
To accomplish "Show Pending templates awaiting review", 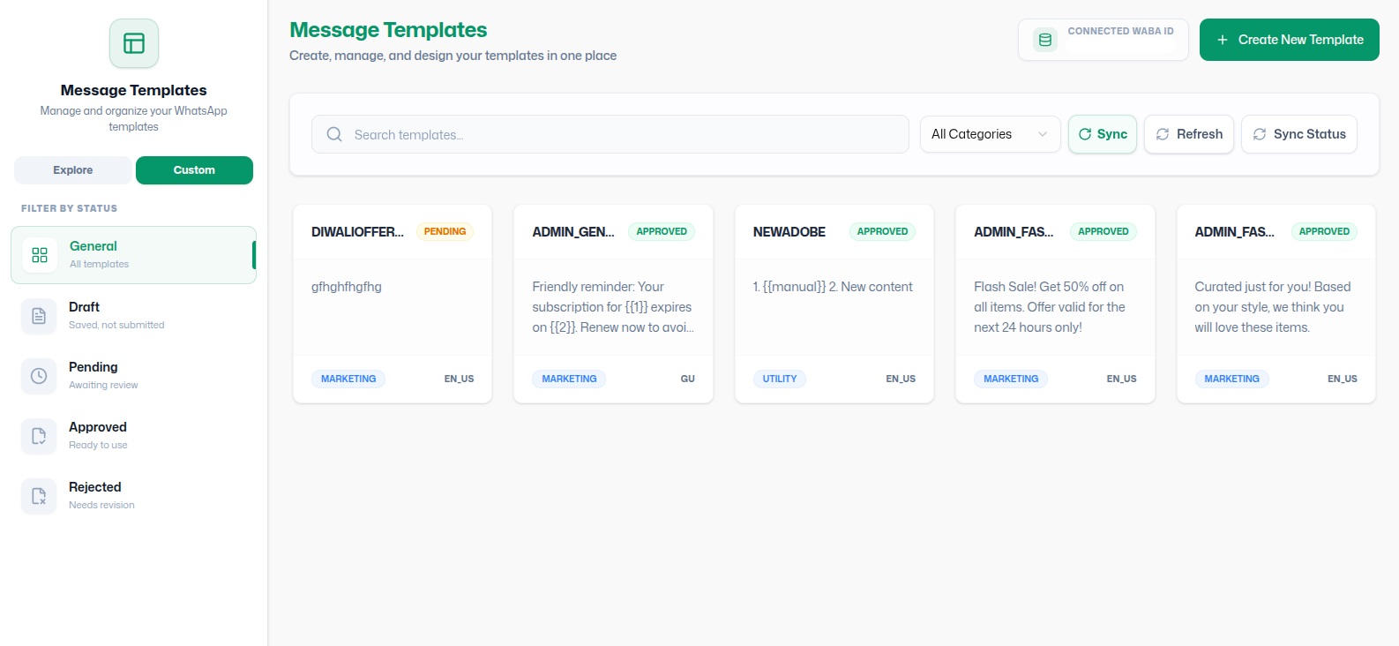I will (133, 376).
